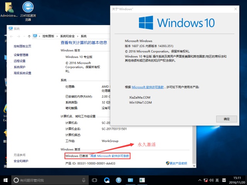
Task: Click the microphone icon in search box
Action: point(84,180)
